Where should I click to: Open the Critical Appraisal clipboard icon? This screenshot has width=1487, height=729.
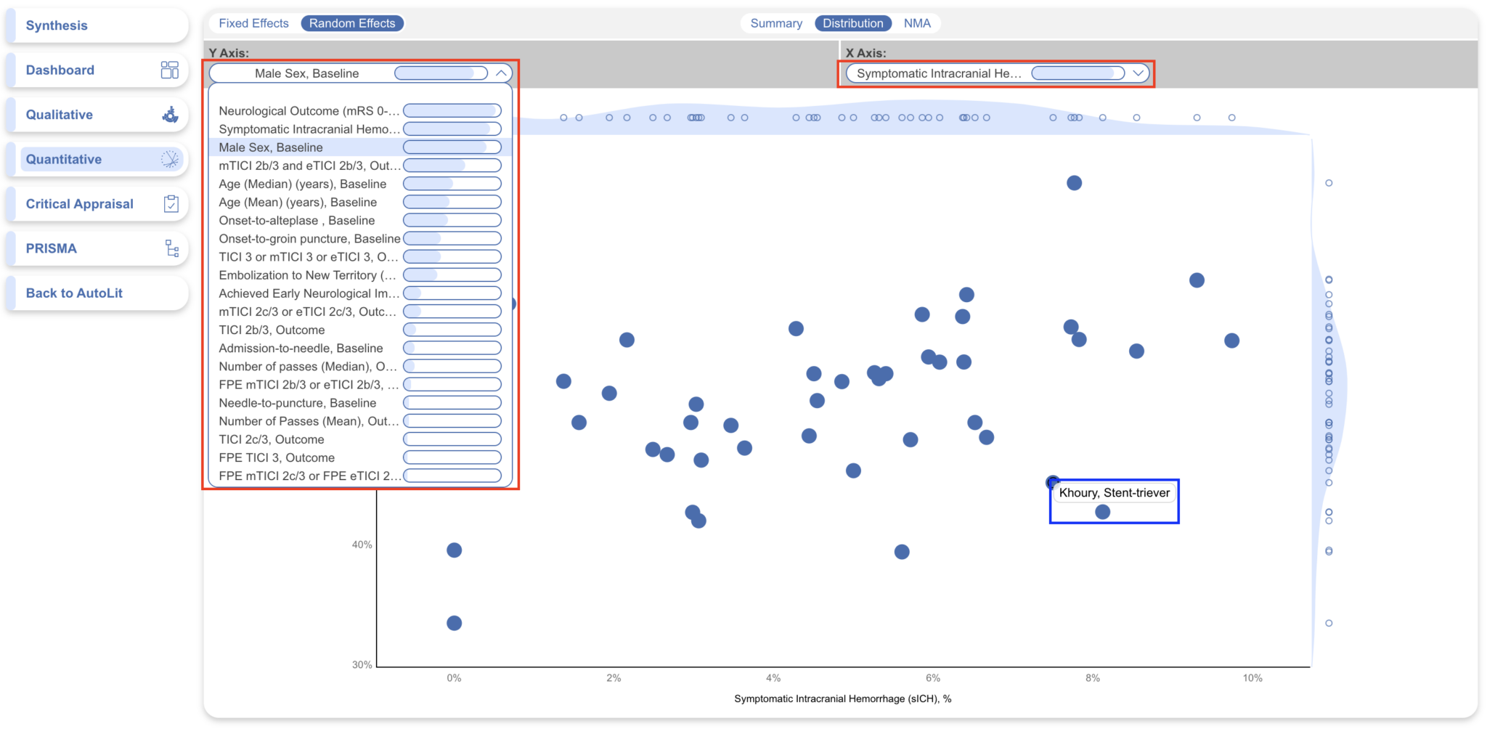coord(171,204)
